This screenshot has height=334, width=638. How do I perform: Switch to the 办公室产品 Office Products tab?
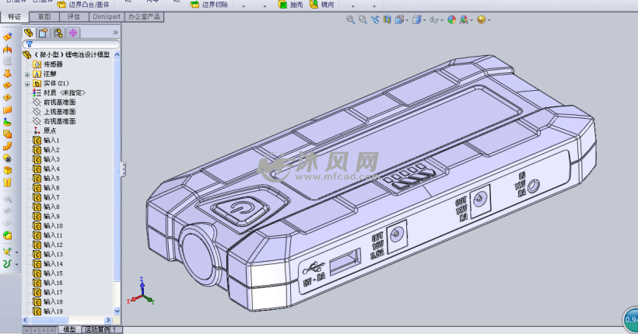coord(144,16)
